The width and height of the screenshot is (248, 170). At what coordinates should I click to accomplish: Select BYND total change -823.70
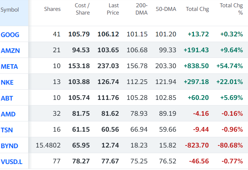click(x=197, y=146)
